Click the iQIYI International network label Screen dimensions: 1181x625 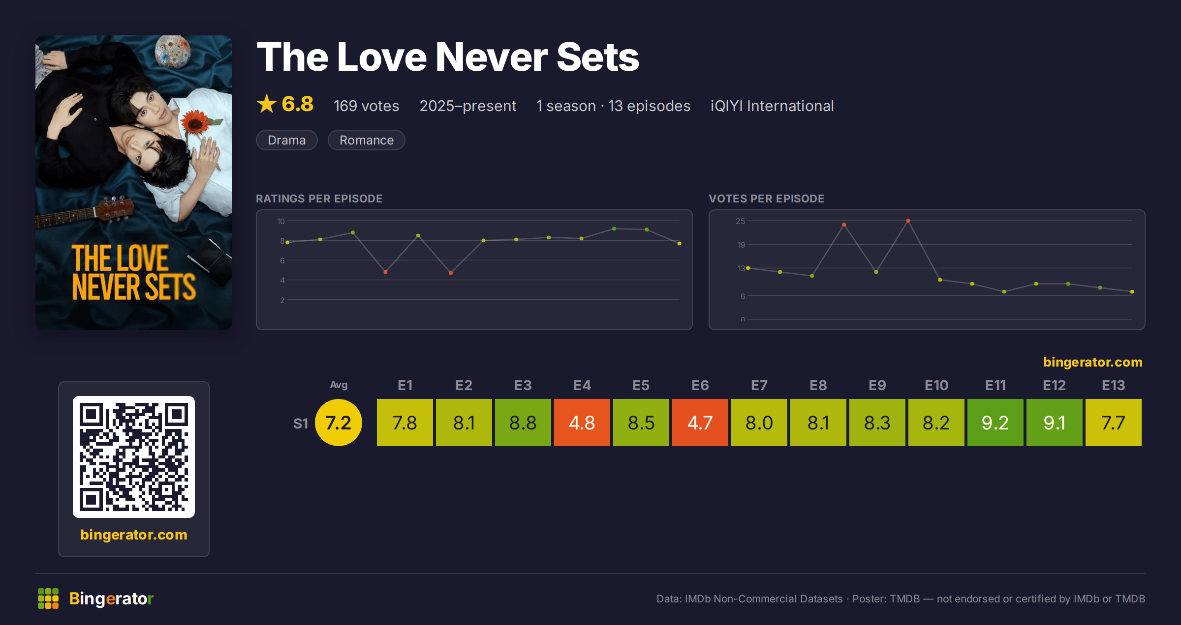click(x=772, y=106)
